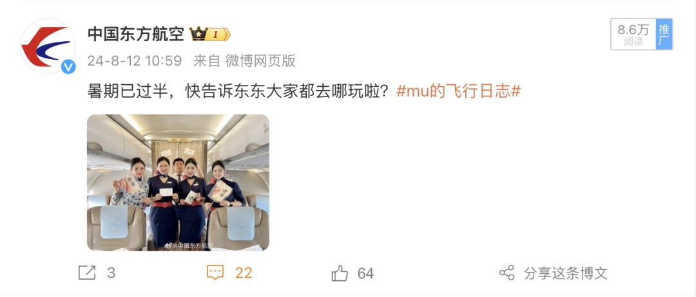Like the post with thumbs-up icon
696x297 pixels.
pos(340,273)
